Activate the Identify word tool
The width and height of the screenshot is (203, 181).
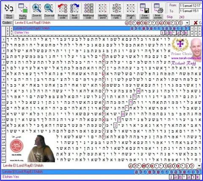[x=102, y=8]
